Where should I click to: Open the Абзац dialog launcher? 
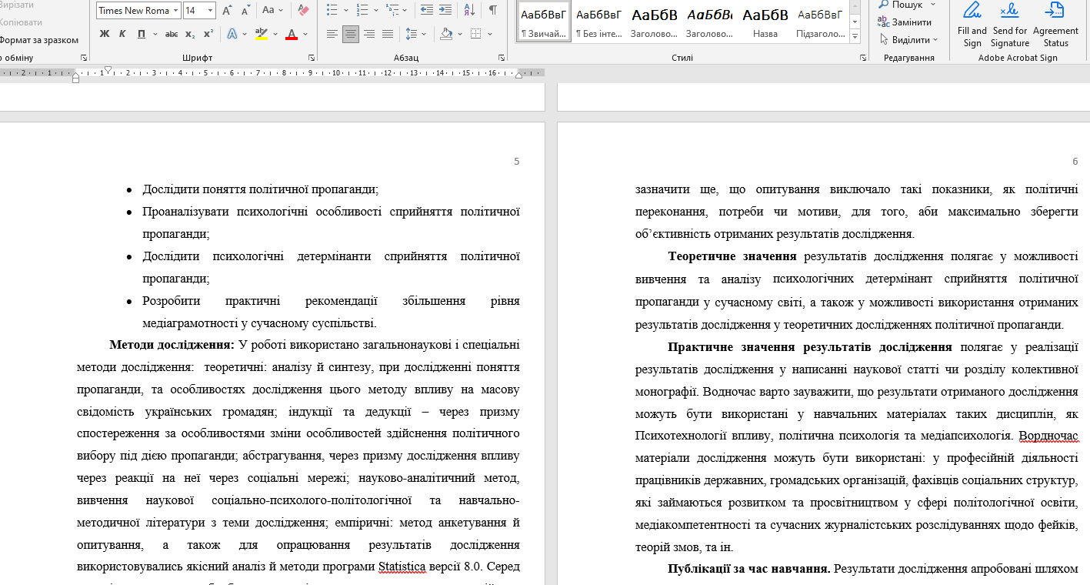point(502,58)
